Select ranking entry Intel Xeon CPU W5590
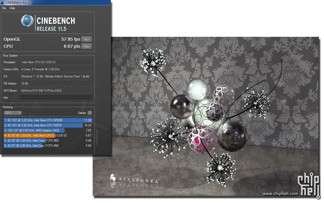The image size is (324, 203). pyautogui.click(x=48, y=120)
